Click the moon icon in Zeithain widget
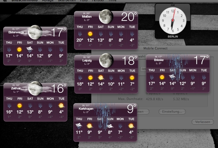 pyautogui.click(x=35, y=88)
